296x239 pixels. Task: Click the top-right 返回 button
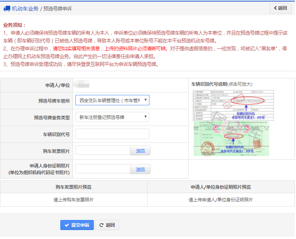[x=280, y=8]
